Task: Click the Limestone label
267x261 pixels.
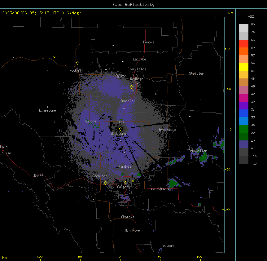Action: click(x=47, y=110)
